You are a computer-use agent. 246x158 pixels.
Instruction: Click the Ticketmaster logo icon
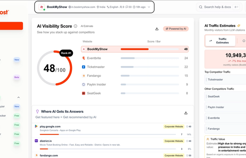[84, 67]
